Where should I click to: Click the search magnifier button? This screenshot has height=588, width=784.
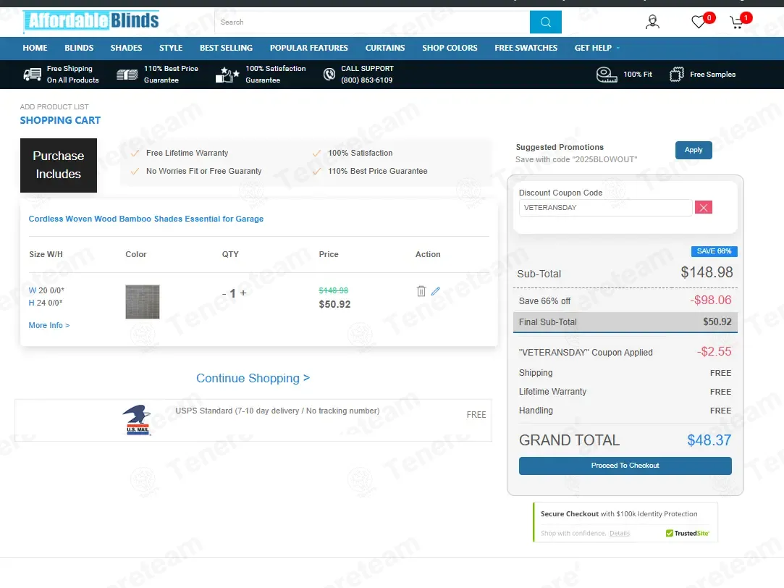(546, 22)
